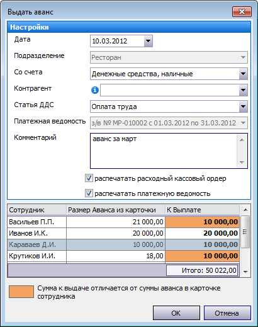
Task: Click the Сотрудник column header
Action: (x=37, y=210)
